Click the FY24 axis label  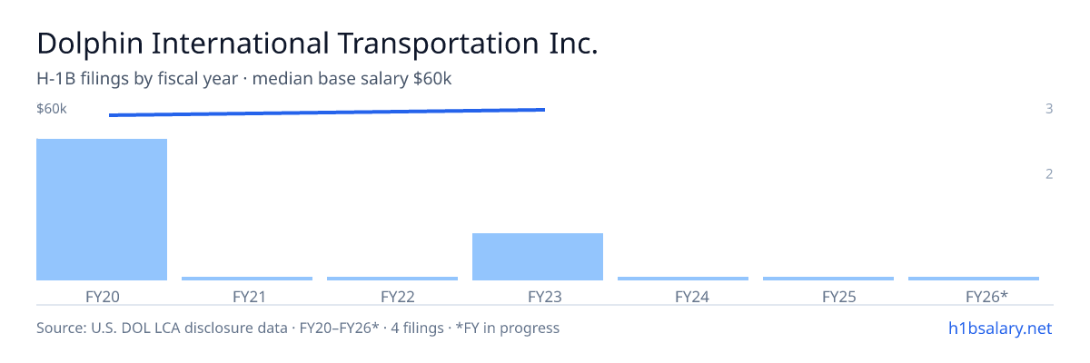click(x=683, y=296)
